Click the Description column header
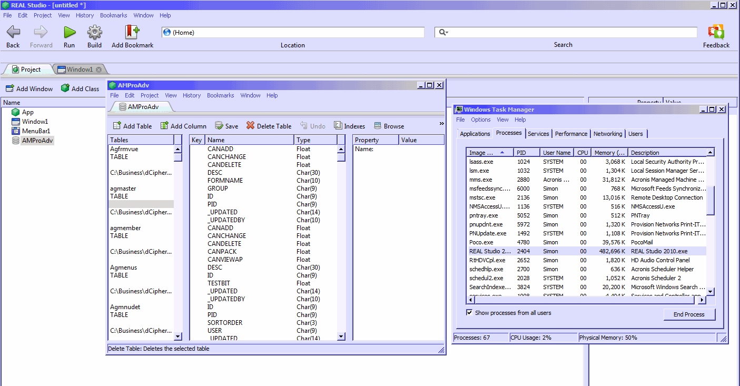The height and width of the screenshot is (386, 740). point(667,152)
